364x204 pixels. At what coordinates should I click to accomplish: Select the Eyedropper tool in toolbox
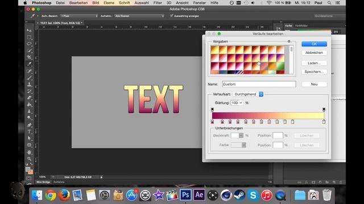pyautogui.click(x=29, y=64)
